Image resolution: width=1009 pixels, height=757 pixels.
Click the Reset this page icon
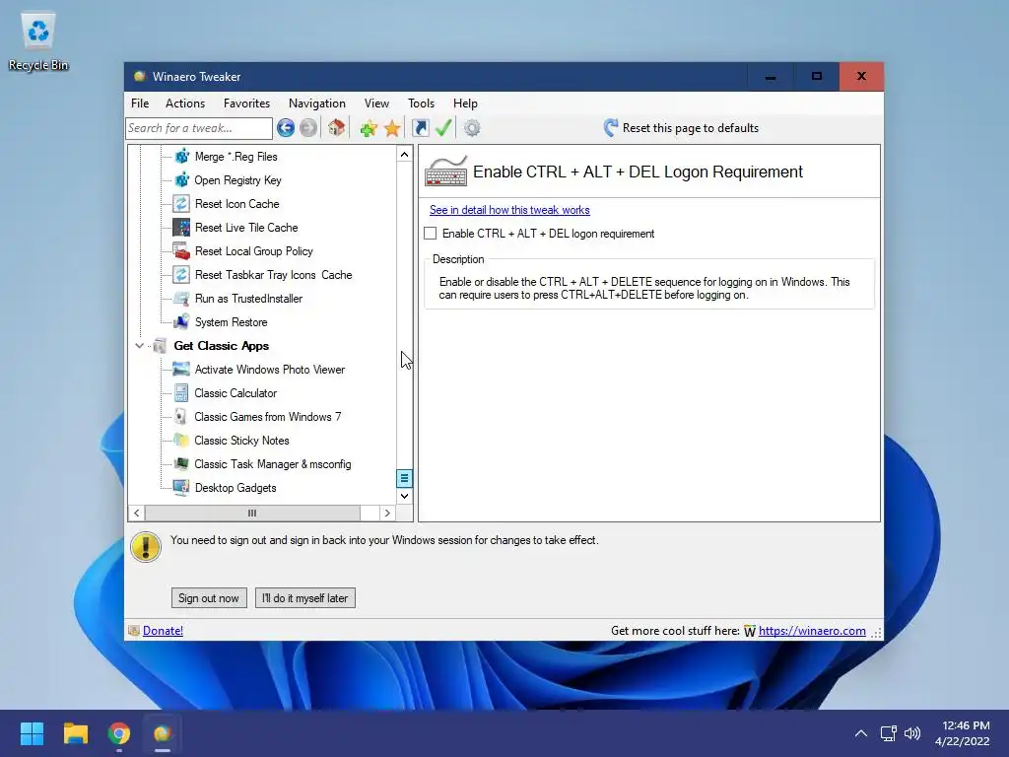[611, 128]
